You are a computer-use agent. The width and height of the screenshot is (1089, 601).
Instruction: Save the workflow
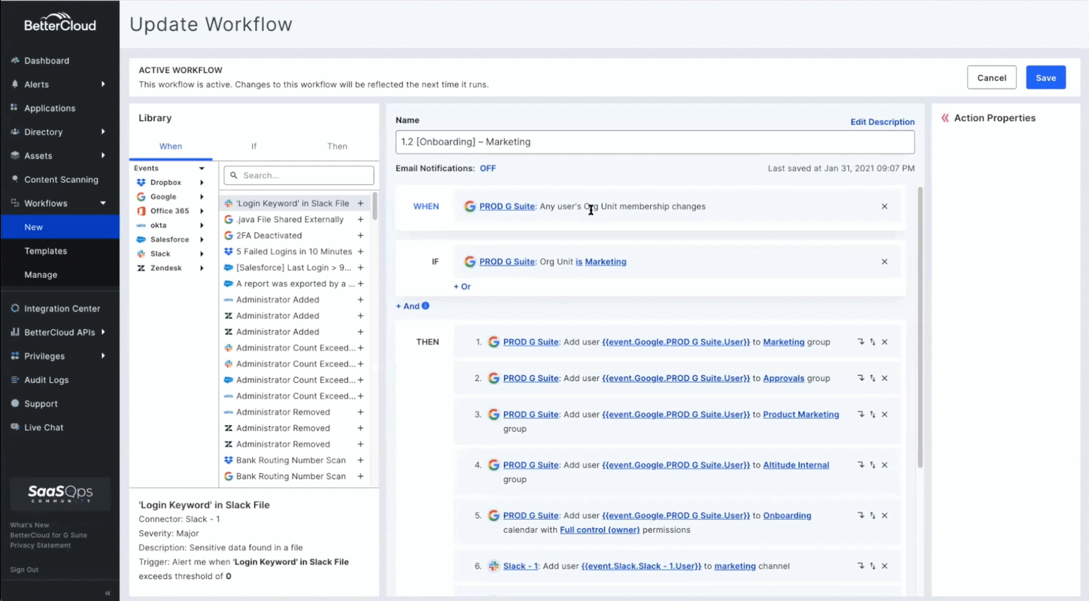1046,78
